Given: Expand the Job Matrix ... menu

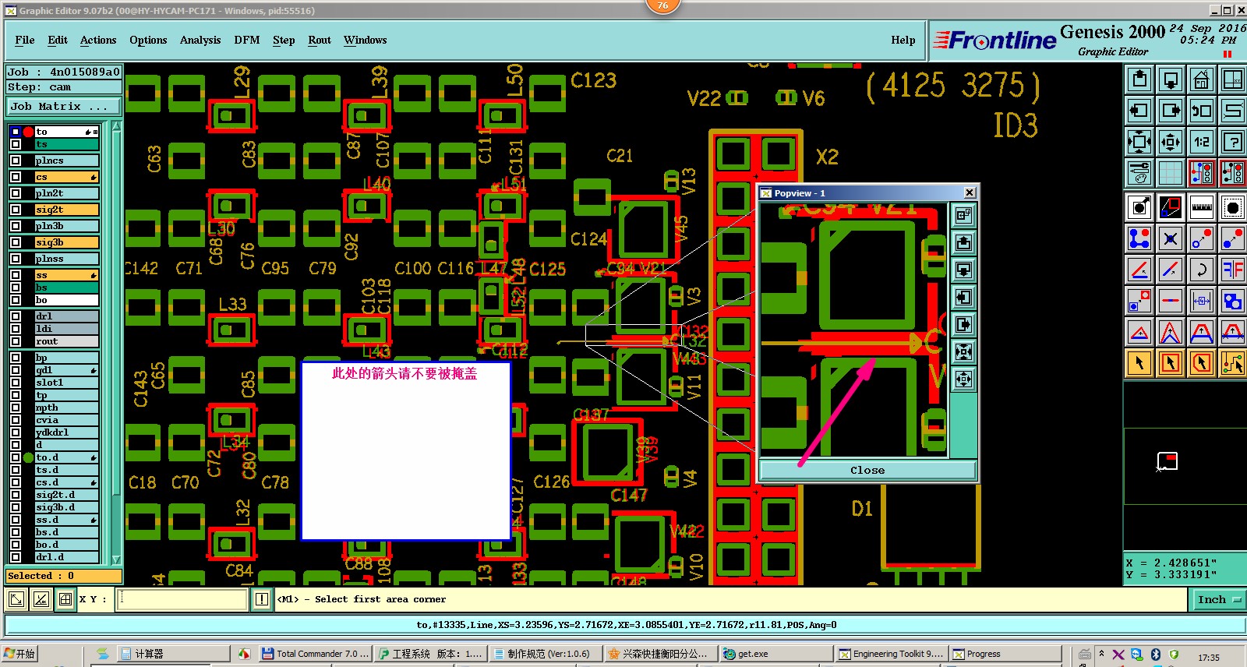Looking at the screenshot, I should 65,107.
